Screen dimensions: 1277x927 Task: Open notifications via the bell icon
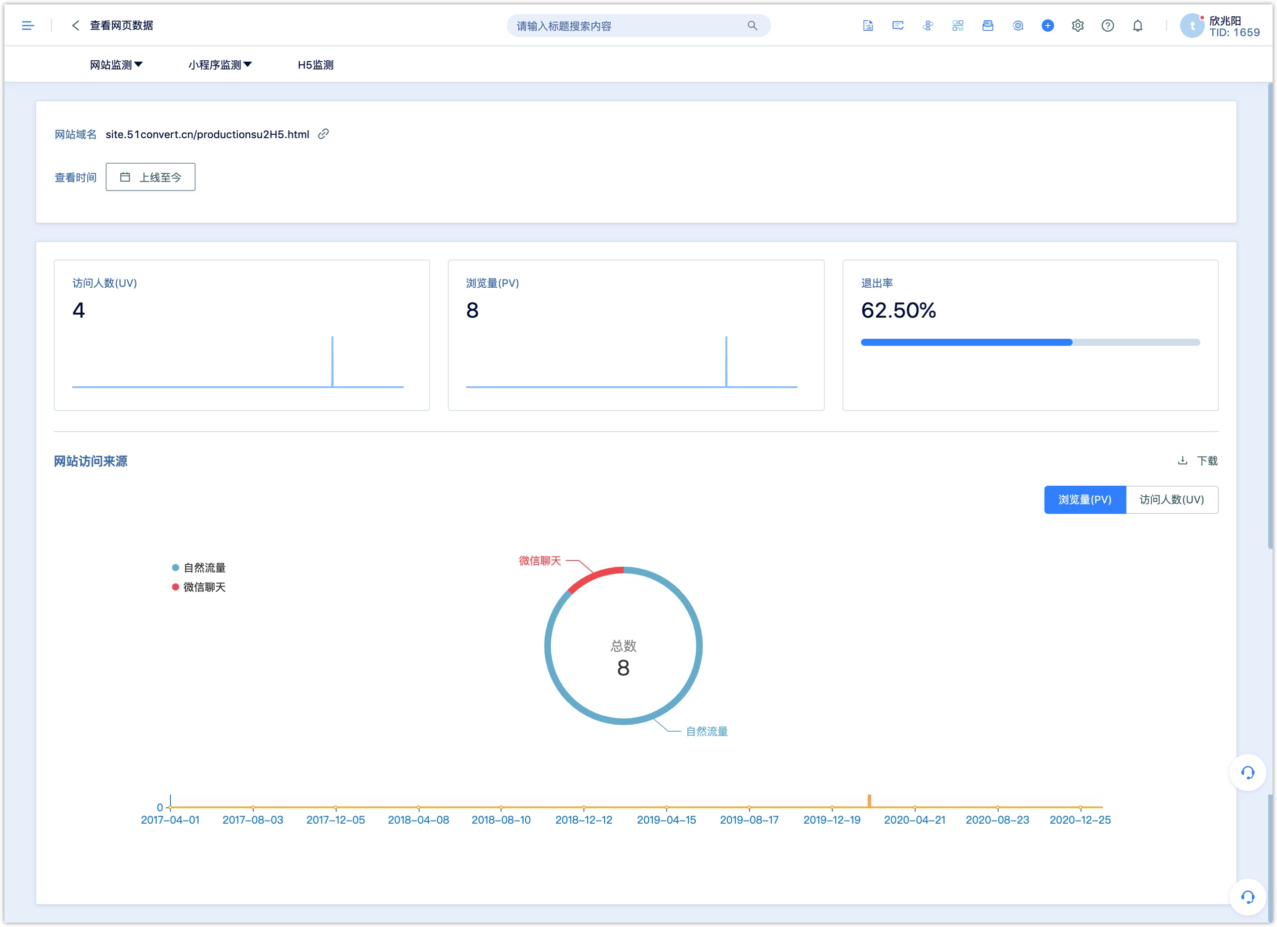coord(1137,26)
